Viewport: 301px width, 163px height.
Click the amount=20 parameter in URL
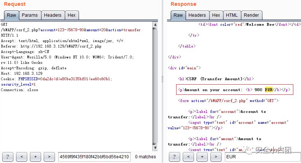coord(96,30)
